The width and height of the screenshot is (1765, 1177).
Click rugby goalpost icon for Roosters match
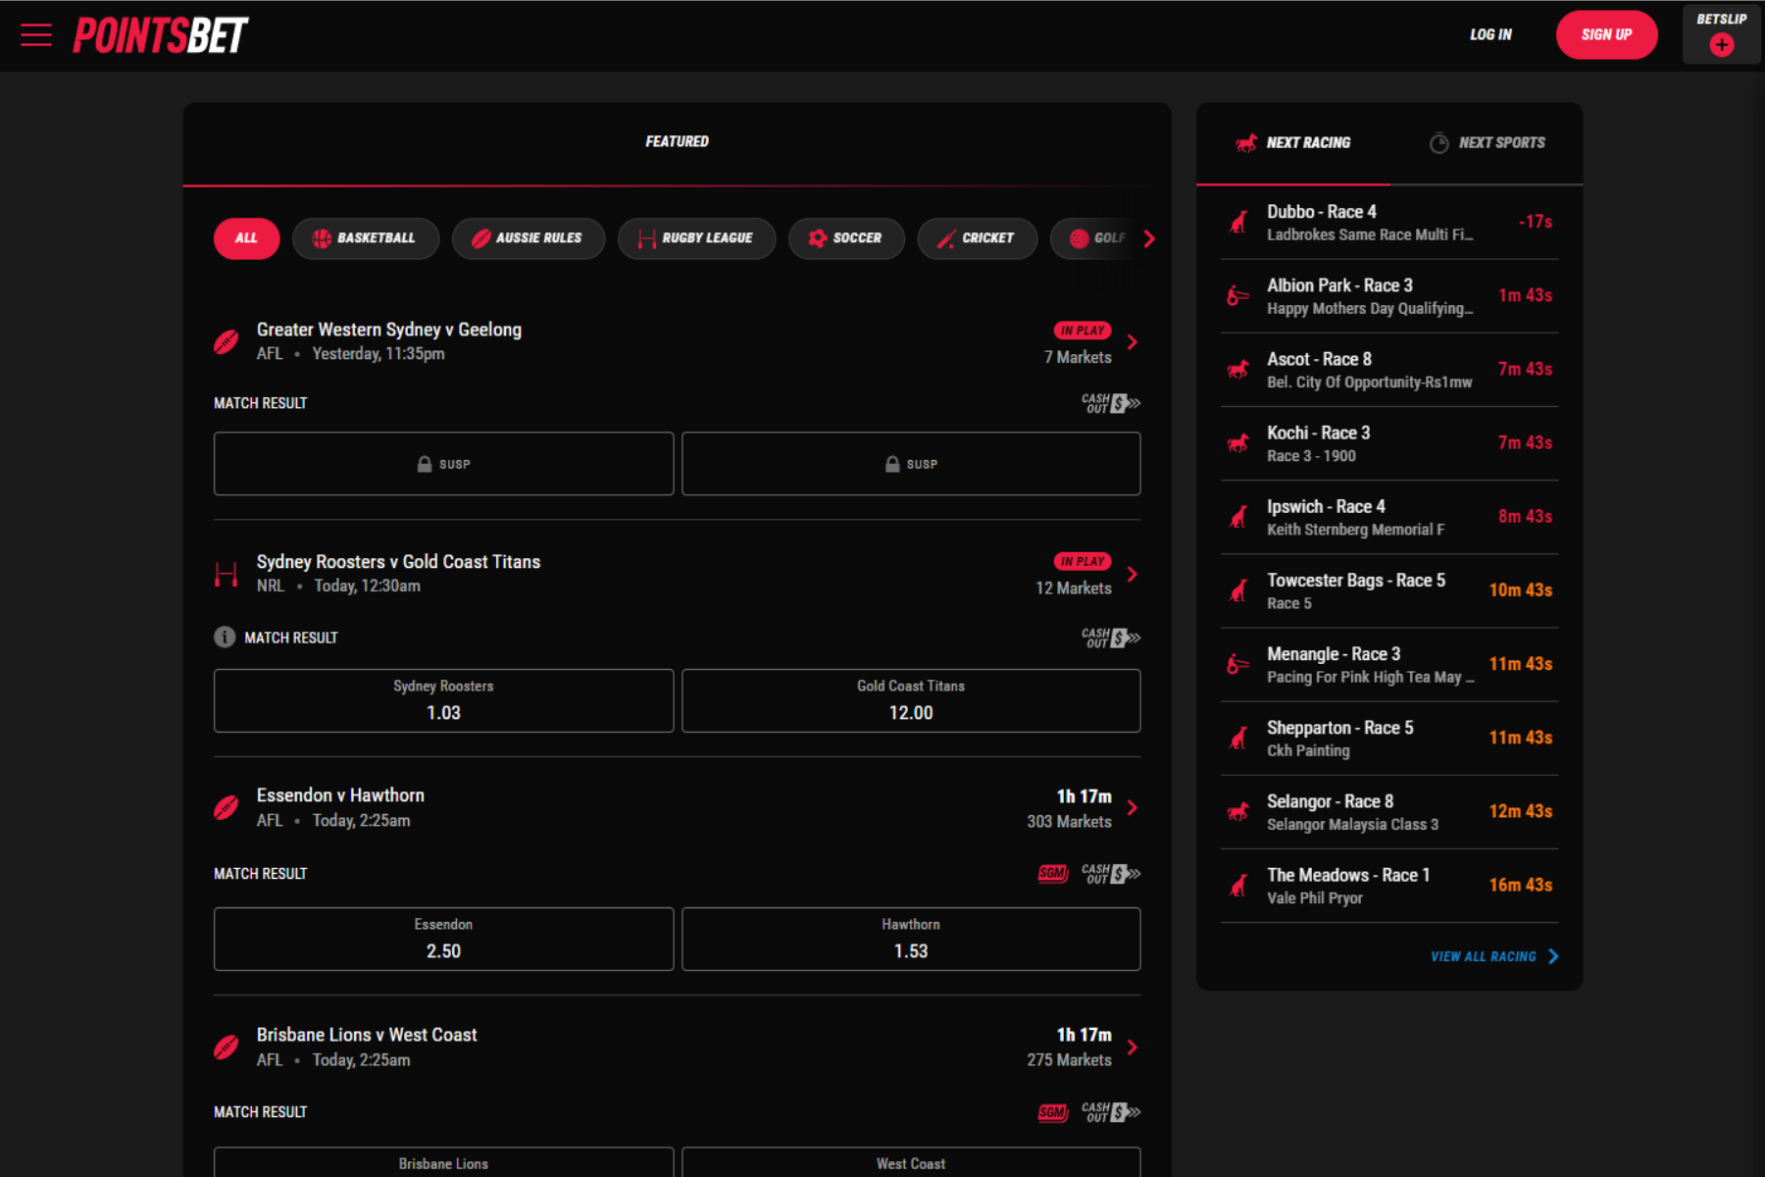point(227,574)
